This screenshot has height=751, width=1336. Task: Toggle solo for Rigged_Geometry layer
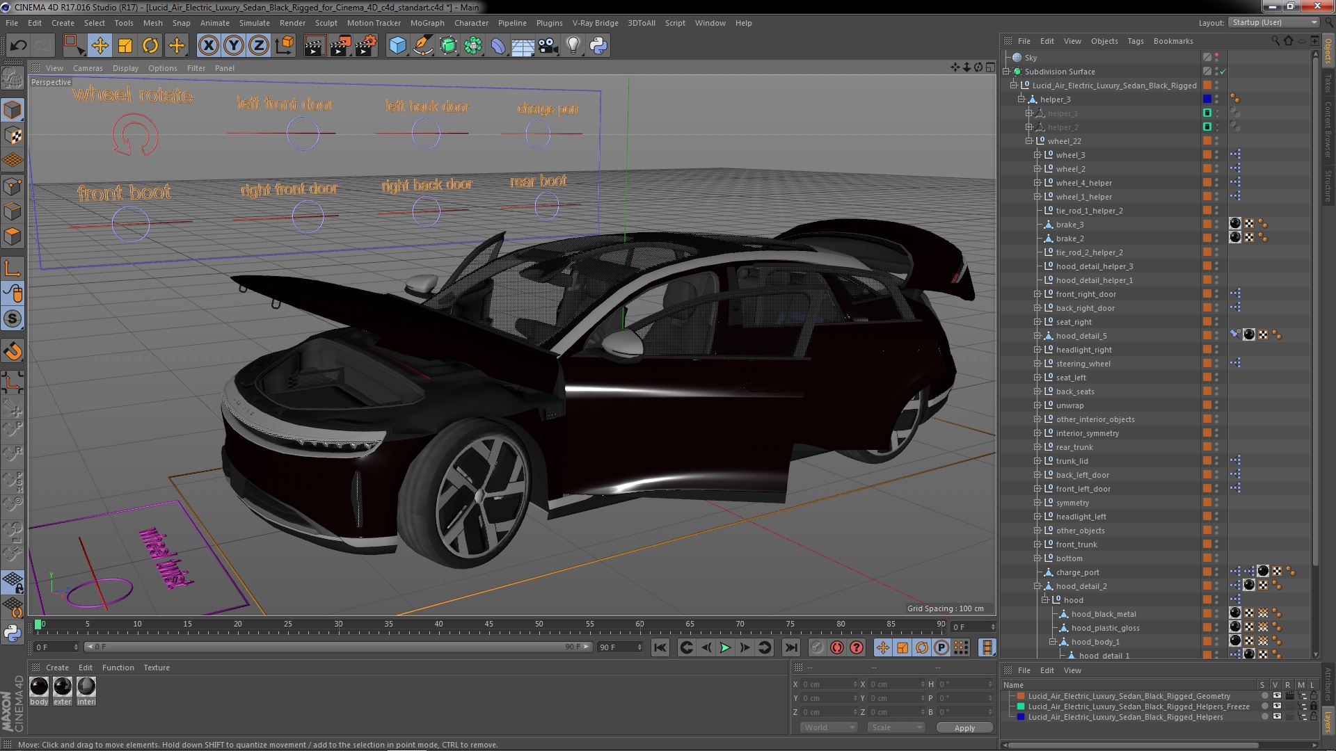pyautogui.click(x=1264, y=696)
